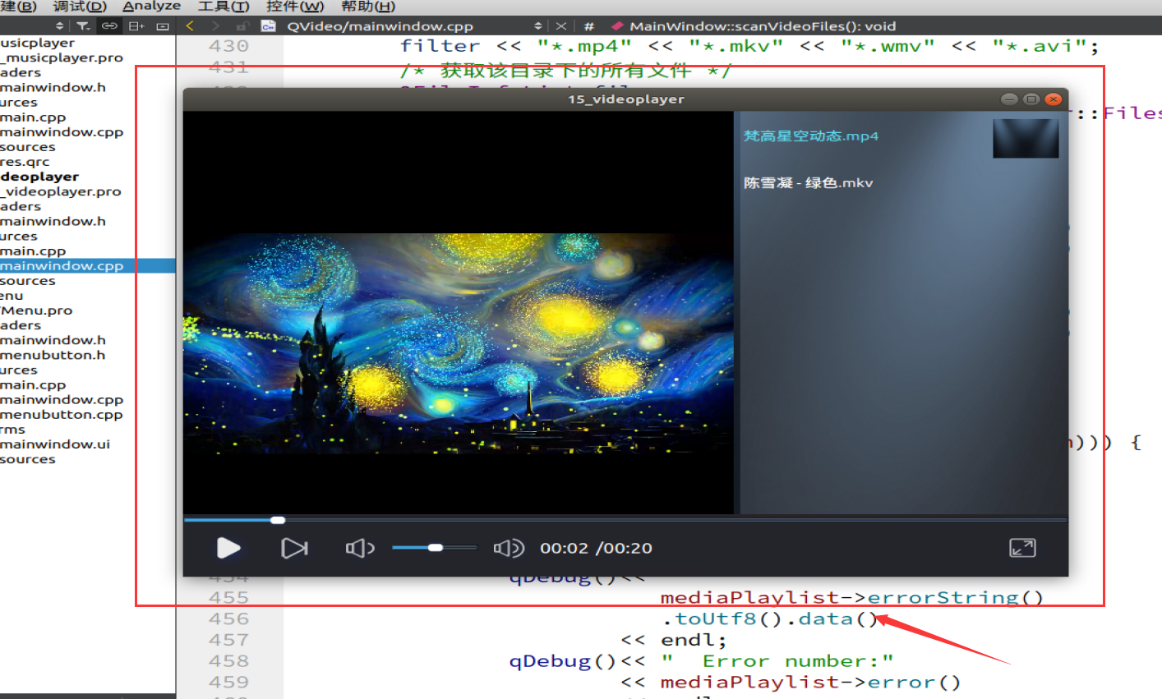The height and width of the screenshot is (699, 1162).
Task: Click the close sidebar panel icon
Action: coord(163,26)
